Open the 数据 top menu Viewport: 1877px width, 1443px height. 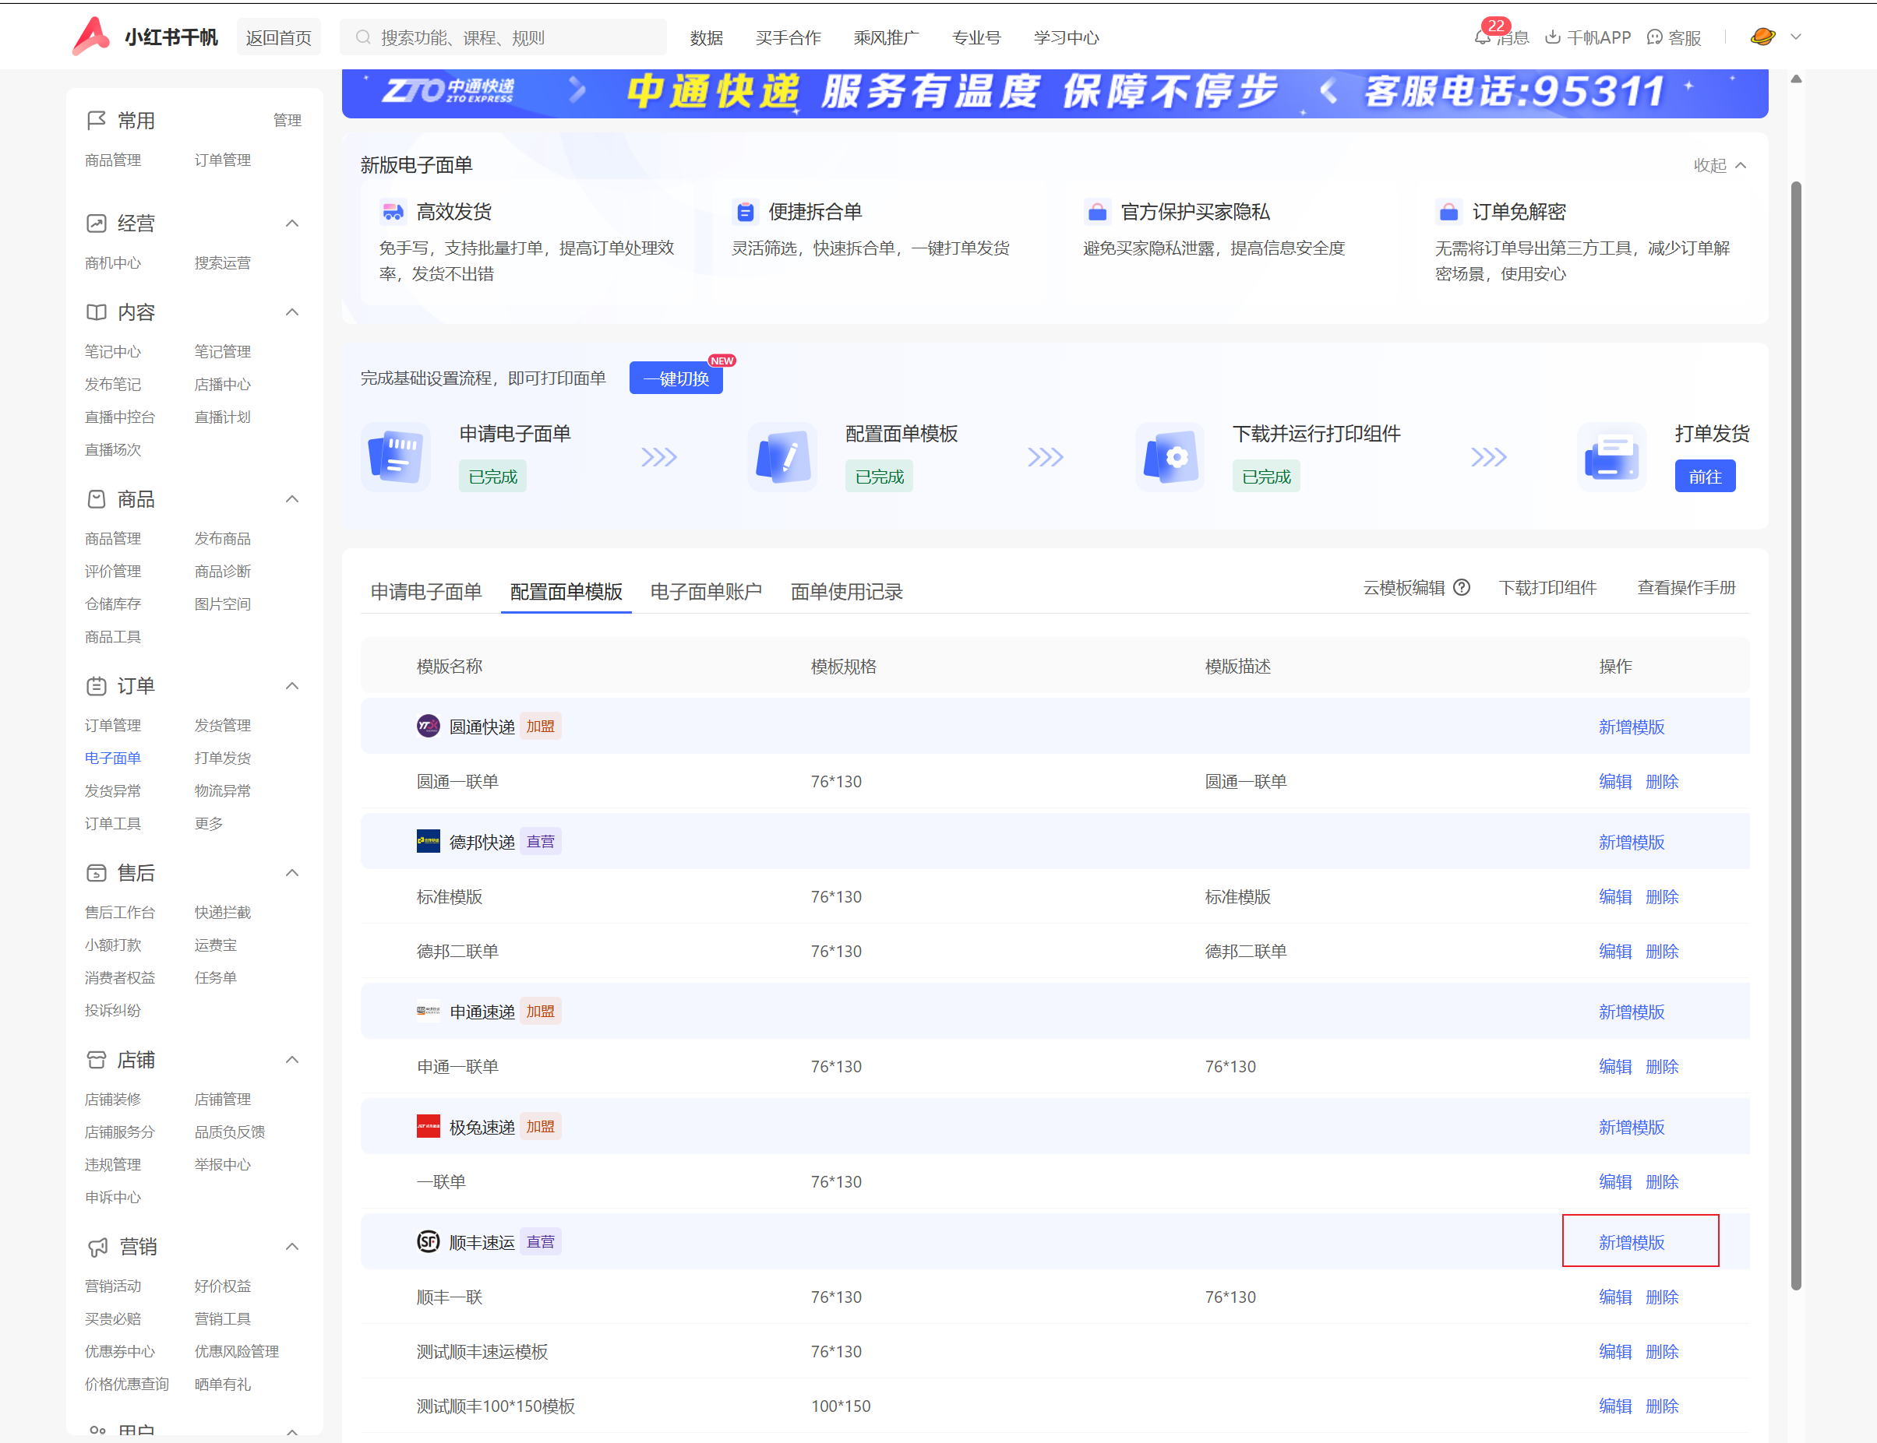(707, 38)
